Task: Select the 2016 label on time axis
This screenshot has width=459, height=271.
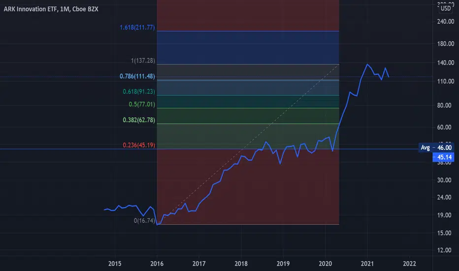Action: pyautogui.click(x=157, y=264)
